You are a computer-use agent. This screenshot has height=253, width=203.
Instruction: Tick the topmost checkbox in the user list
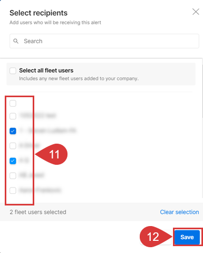pyautogui.click(x=13, y=104)
